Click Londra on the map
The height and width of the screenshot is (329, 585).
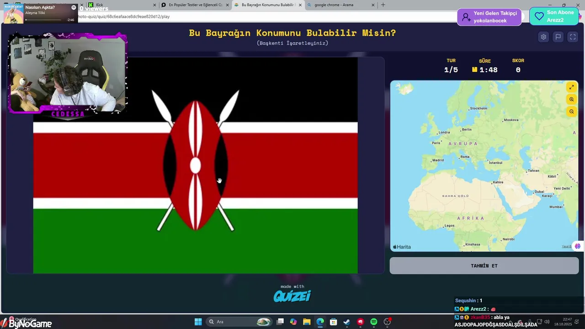[443, 133]
